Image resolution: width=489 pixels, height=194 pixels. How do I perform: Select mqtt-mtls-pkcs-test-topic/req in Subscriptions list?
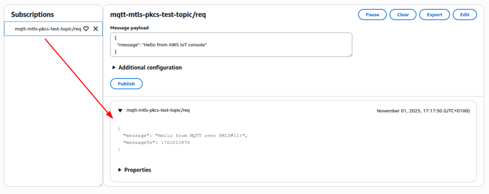click(47, 29)
